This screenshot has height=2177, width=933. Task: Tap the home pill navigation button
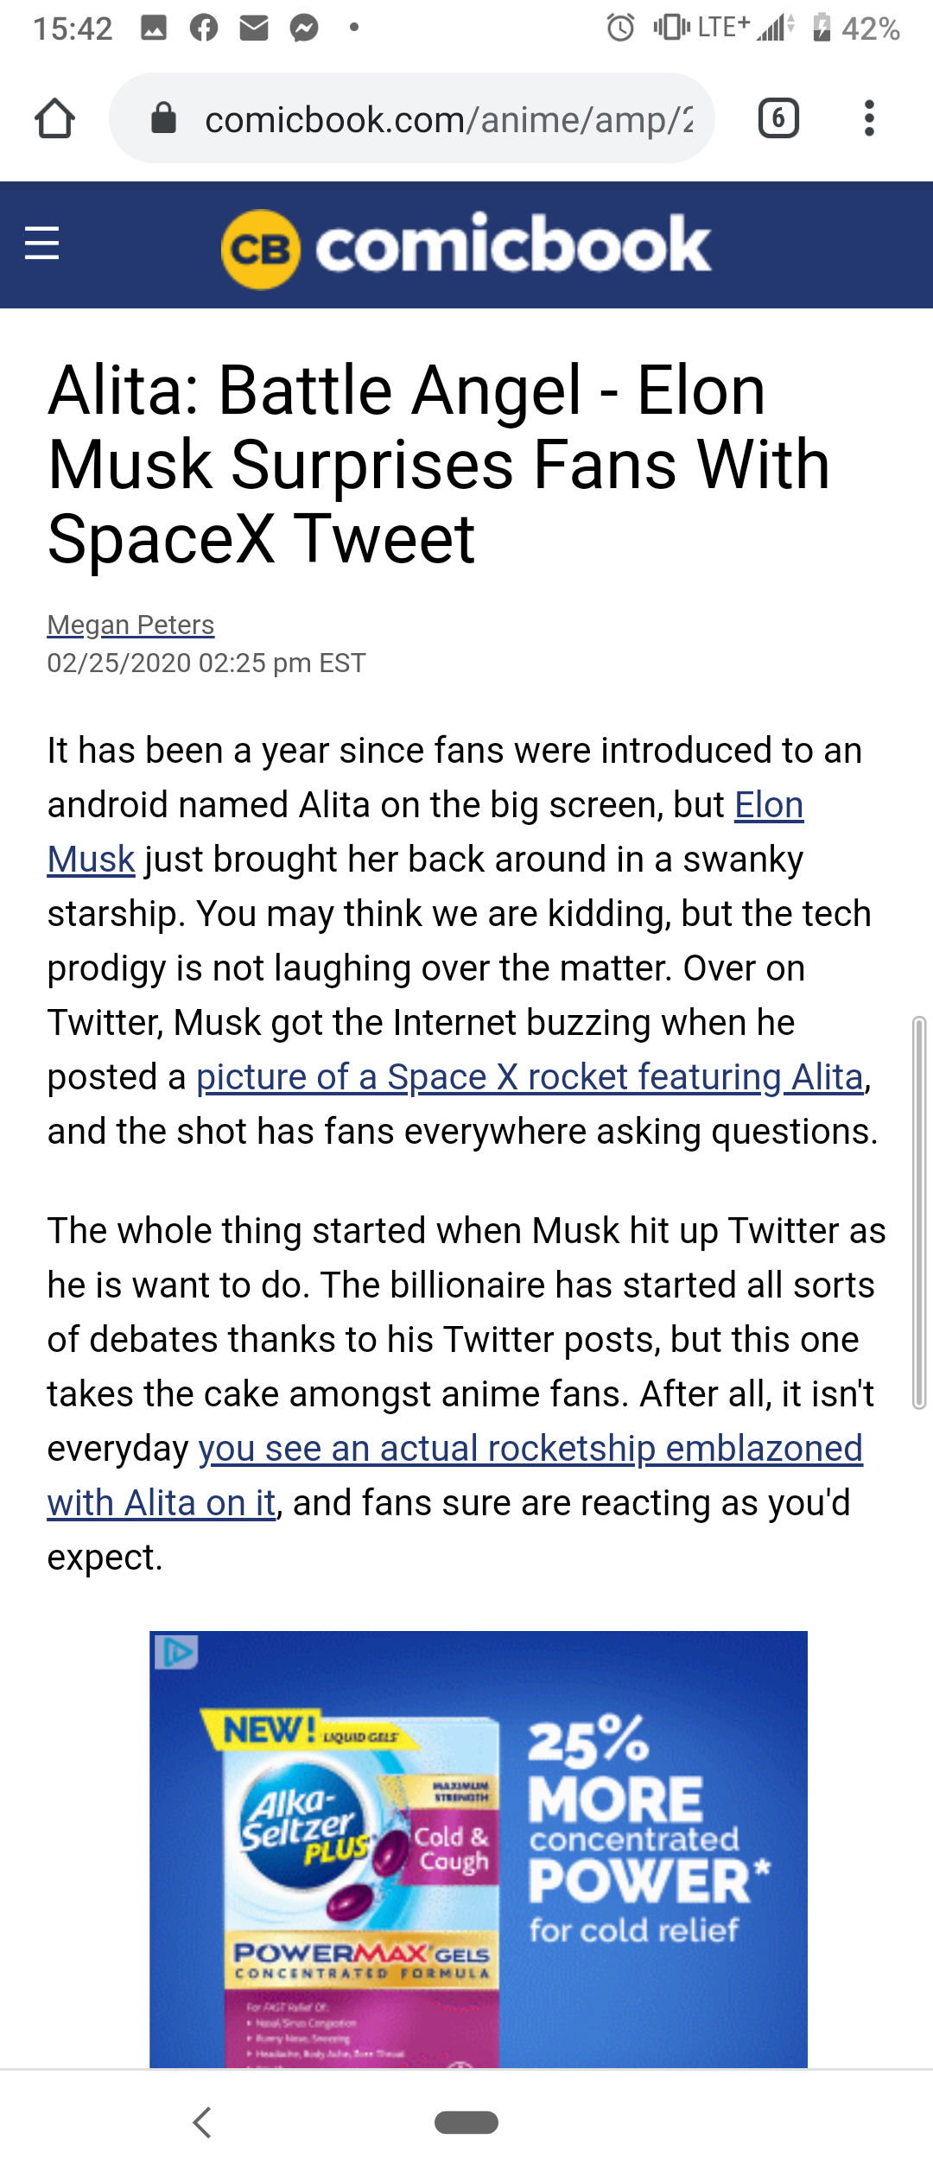pyautogui.click(x=466, y=2122)
